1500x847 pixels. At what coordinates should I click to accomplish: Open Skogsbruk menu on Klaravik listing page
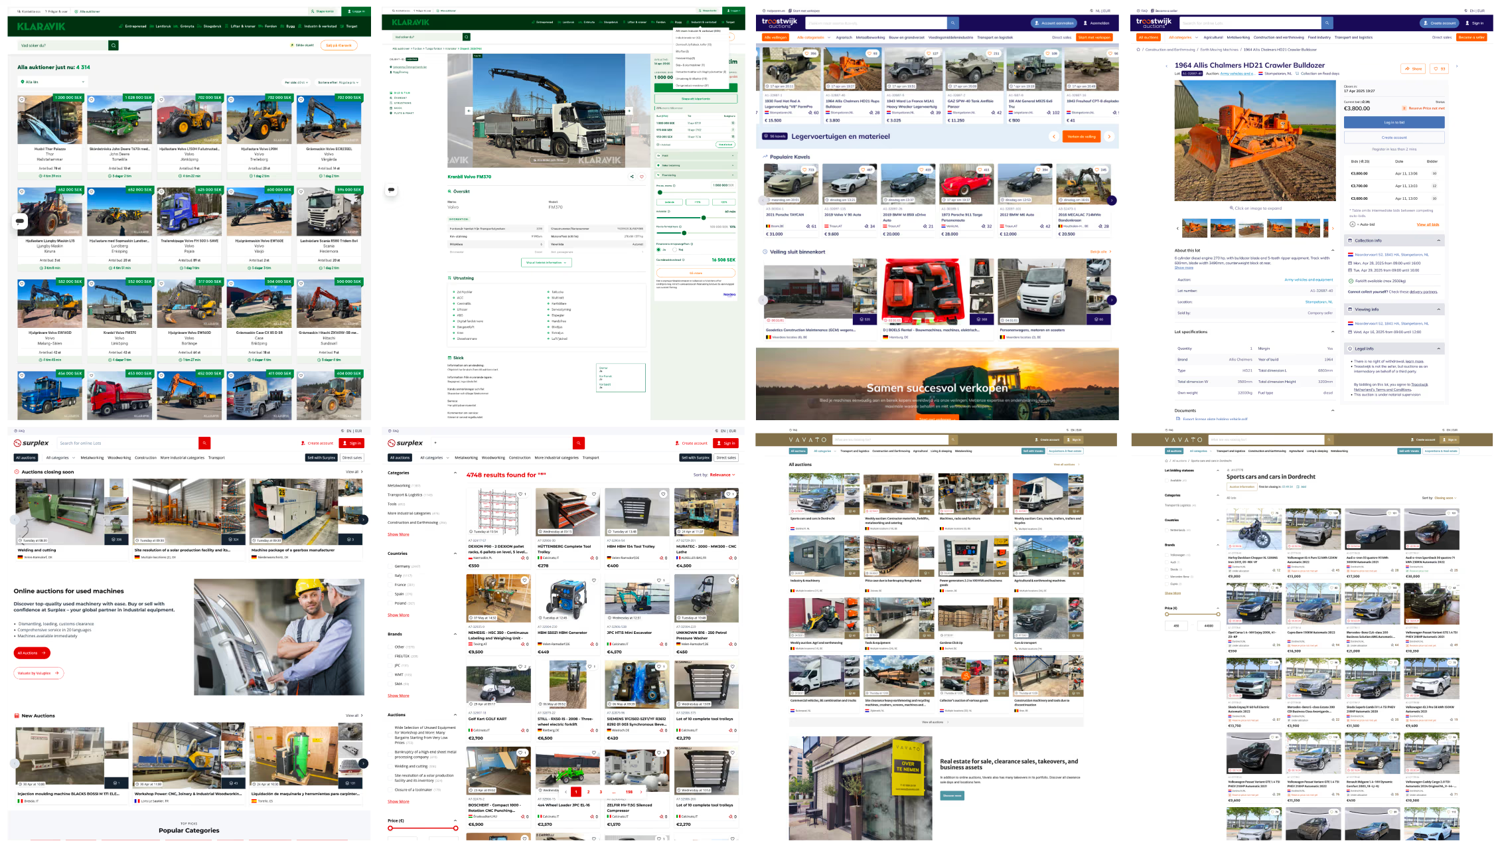point(210,26)
